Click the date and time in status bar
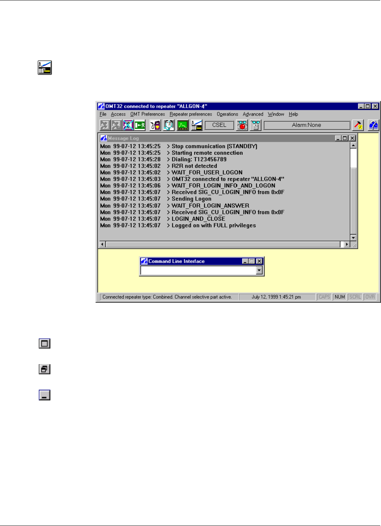381x526 pixels. click(276, 297)
